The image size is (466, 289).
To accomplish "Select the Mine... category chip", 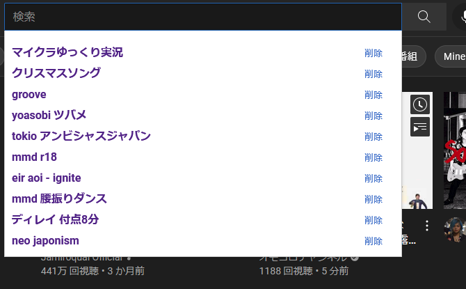I will click(451, 56).
